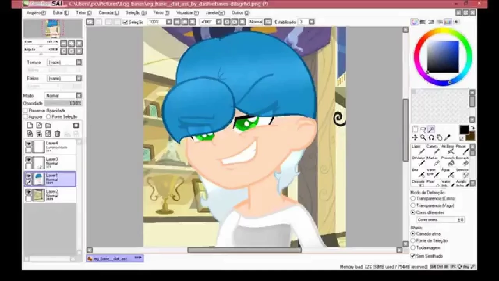Select the Magic Wand tool
This screenshot has width=499, height=281.
click(x=431, y=130)
